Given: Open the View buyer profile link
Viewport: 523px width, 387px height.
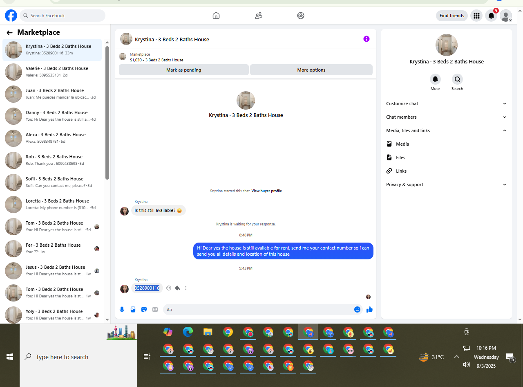Looking at the screenshot, I should click(x=266, y=191).
